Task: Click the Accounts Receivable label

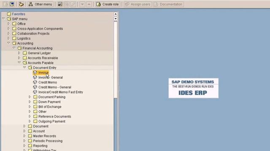Action: pos(43,58)
